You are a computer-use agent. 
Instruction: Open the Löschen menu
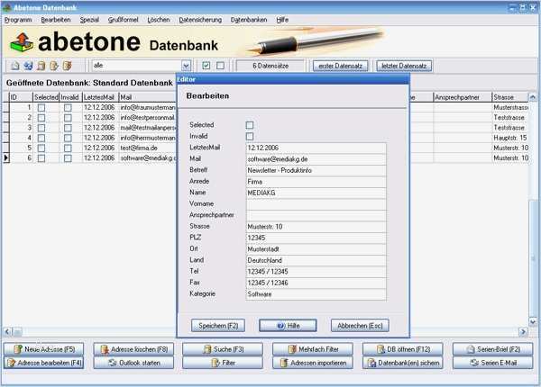(x=159, y=20)
